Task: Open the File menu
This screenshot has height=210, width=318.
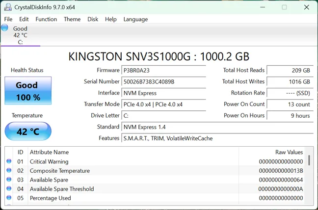Action: 8,19
